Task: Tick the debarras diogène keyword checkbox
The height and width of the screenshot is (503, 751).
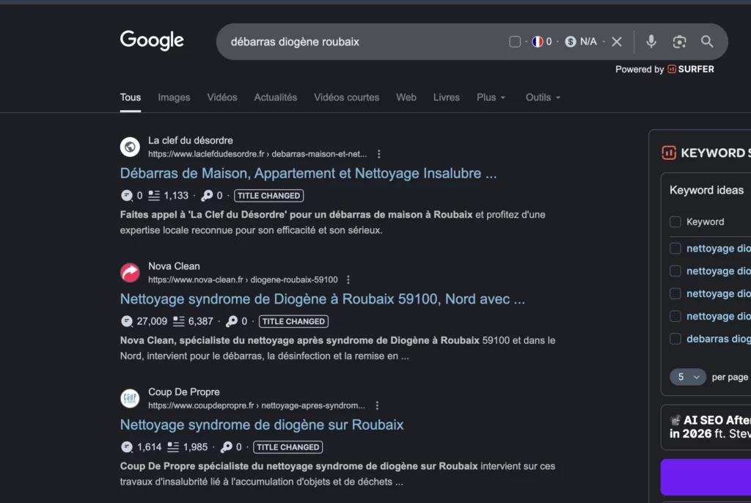Action: [675, 339]
